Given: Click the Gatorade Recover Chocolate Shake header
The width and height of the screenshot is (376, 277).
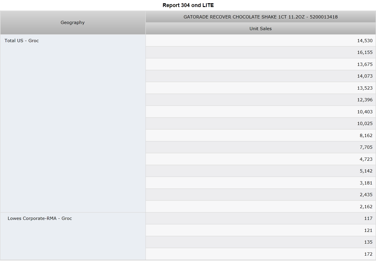Looking at the screenshot, I should [261, 17].
